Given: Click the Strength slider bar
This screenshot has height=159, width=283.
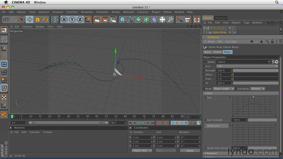Looking at the screenshot, I should [x=256, y=70].
